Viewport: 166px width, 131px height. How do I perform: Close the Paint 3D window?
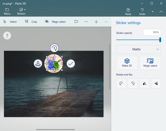coord(161,4)
